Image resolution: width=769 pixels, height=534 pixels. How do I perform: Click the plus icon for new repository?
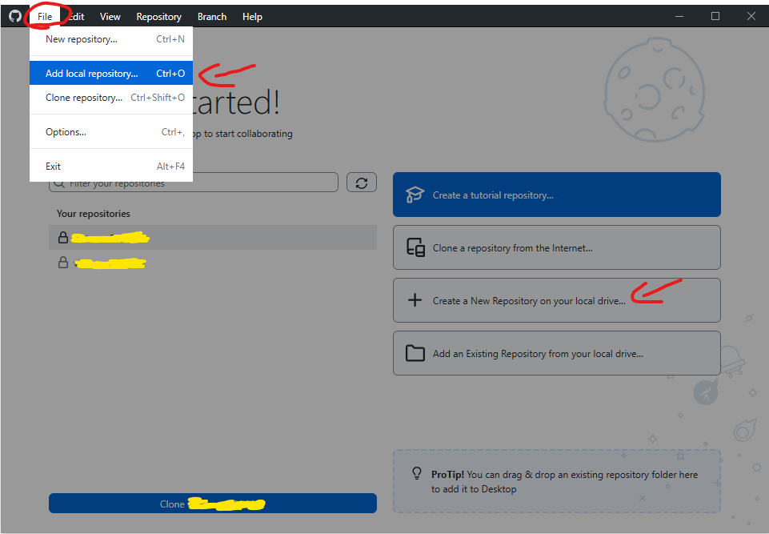pos(415,300)
